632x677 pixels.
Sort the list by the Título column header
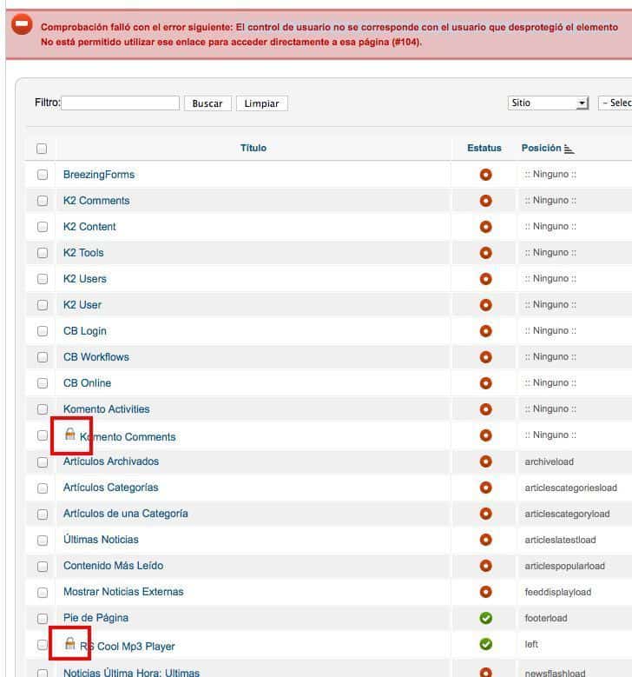[253, 148]
